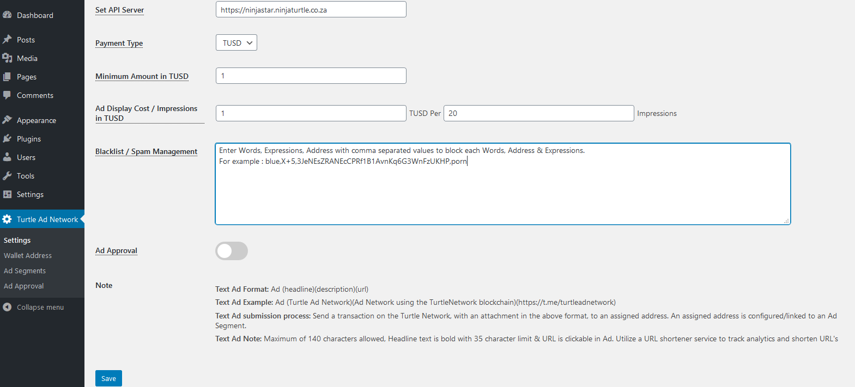This screenshot has height=387, width=855.
Task: Open the Wallet Address submenu item
Action: [28, 255]
